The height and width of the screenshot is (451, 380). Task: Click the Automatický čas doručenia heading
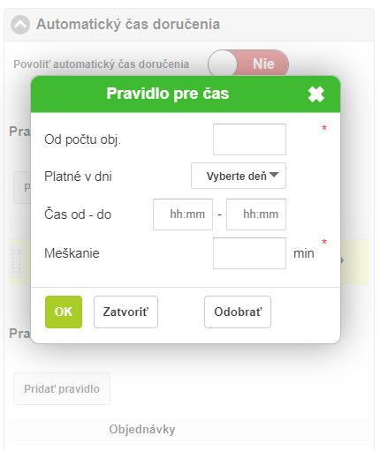(128, 24)
